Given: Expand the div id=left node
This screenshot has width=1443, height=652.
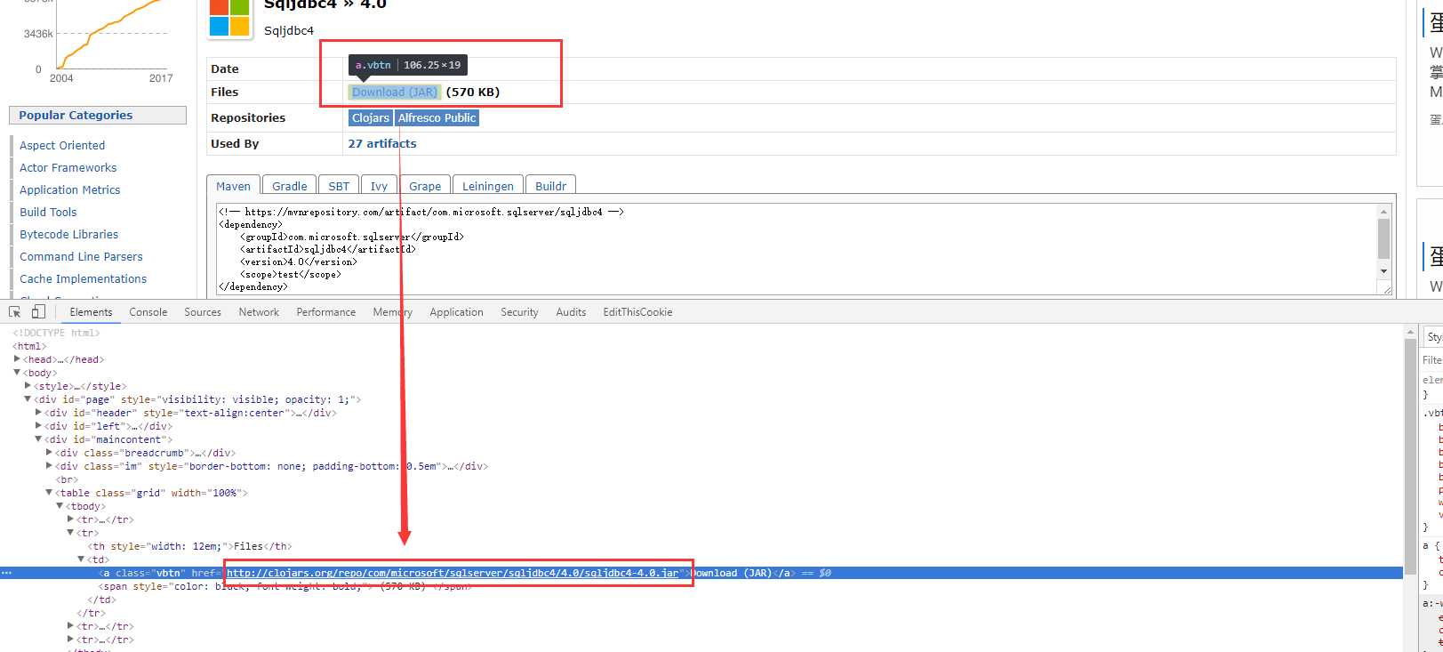Looking at the screenshot, I should pyautogui.click(x=38, y=426).
